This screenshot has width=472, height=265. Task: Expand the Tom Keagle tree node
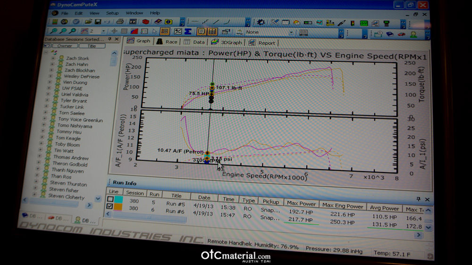pos(42,137)
